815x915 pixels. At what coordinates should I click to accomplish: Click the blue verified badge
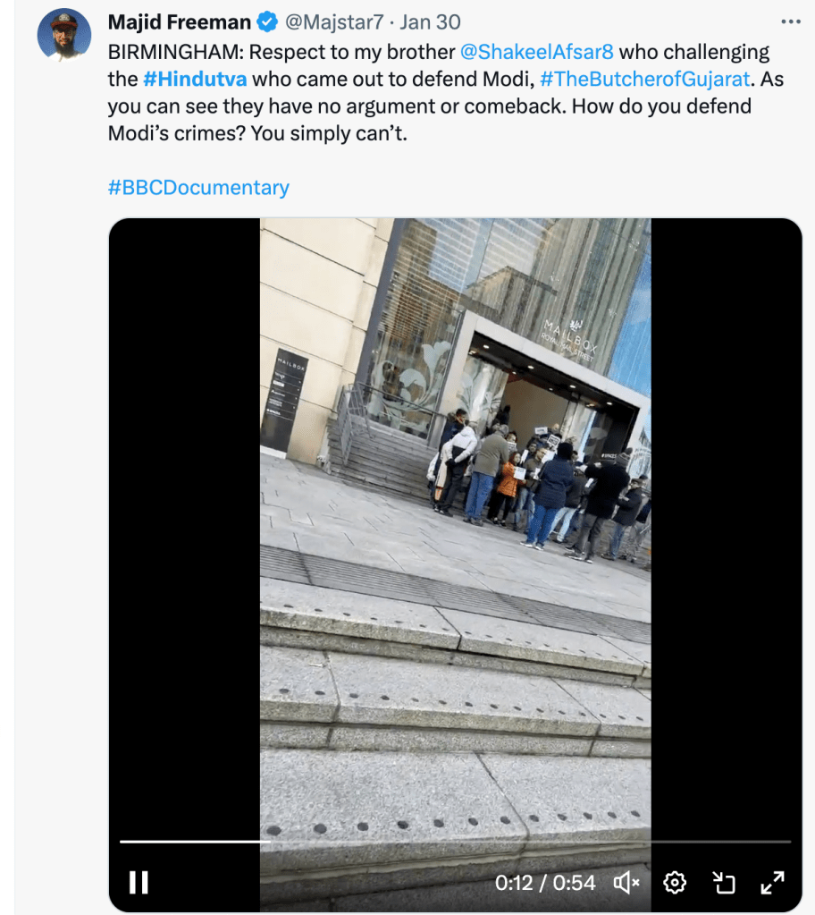click(267, 22)
